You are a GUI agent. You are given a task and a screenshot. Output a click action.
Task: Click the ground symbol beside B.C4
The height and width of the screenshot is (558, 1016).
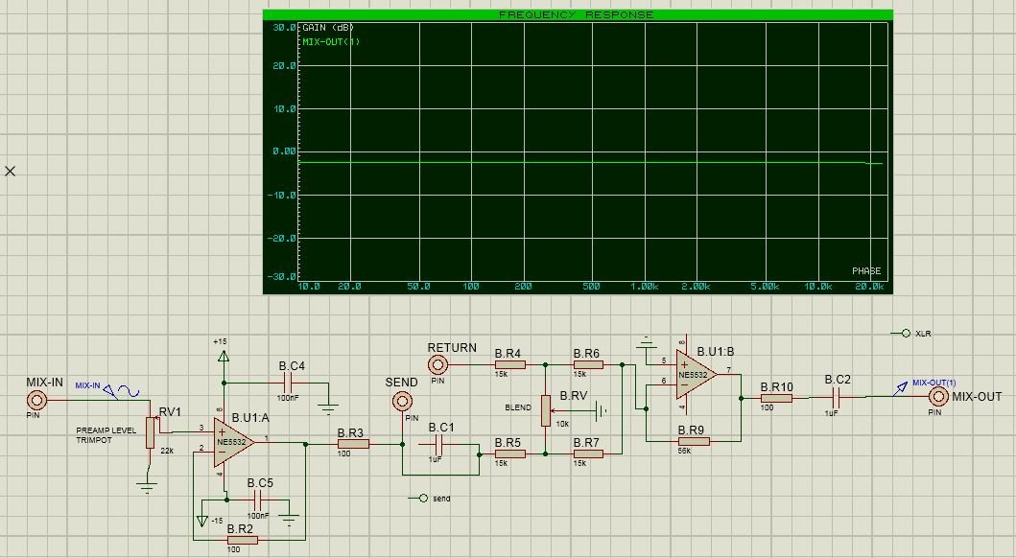point(328,408)
